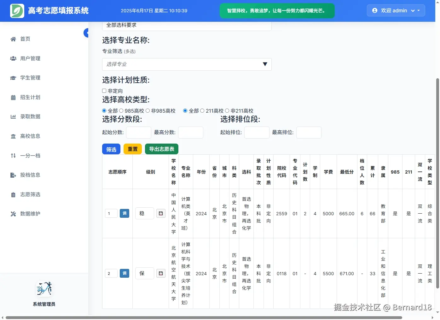Click the clipboard icon beside 志愿筛选
The width and height of the screenshot is (440, 320).
tap(13, 195)
